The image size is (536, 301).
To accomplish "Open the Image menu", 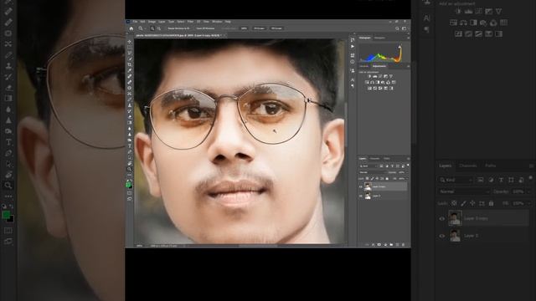I will point(152,22).
